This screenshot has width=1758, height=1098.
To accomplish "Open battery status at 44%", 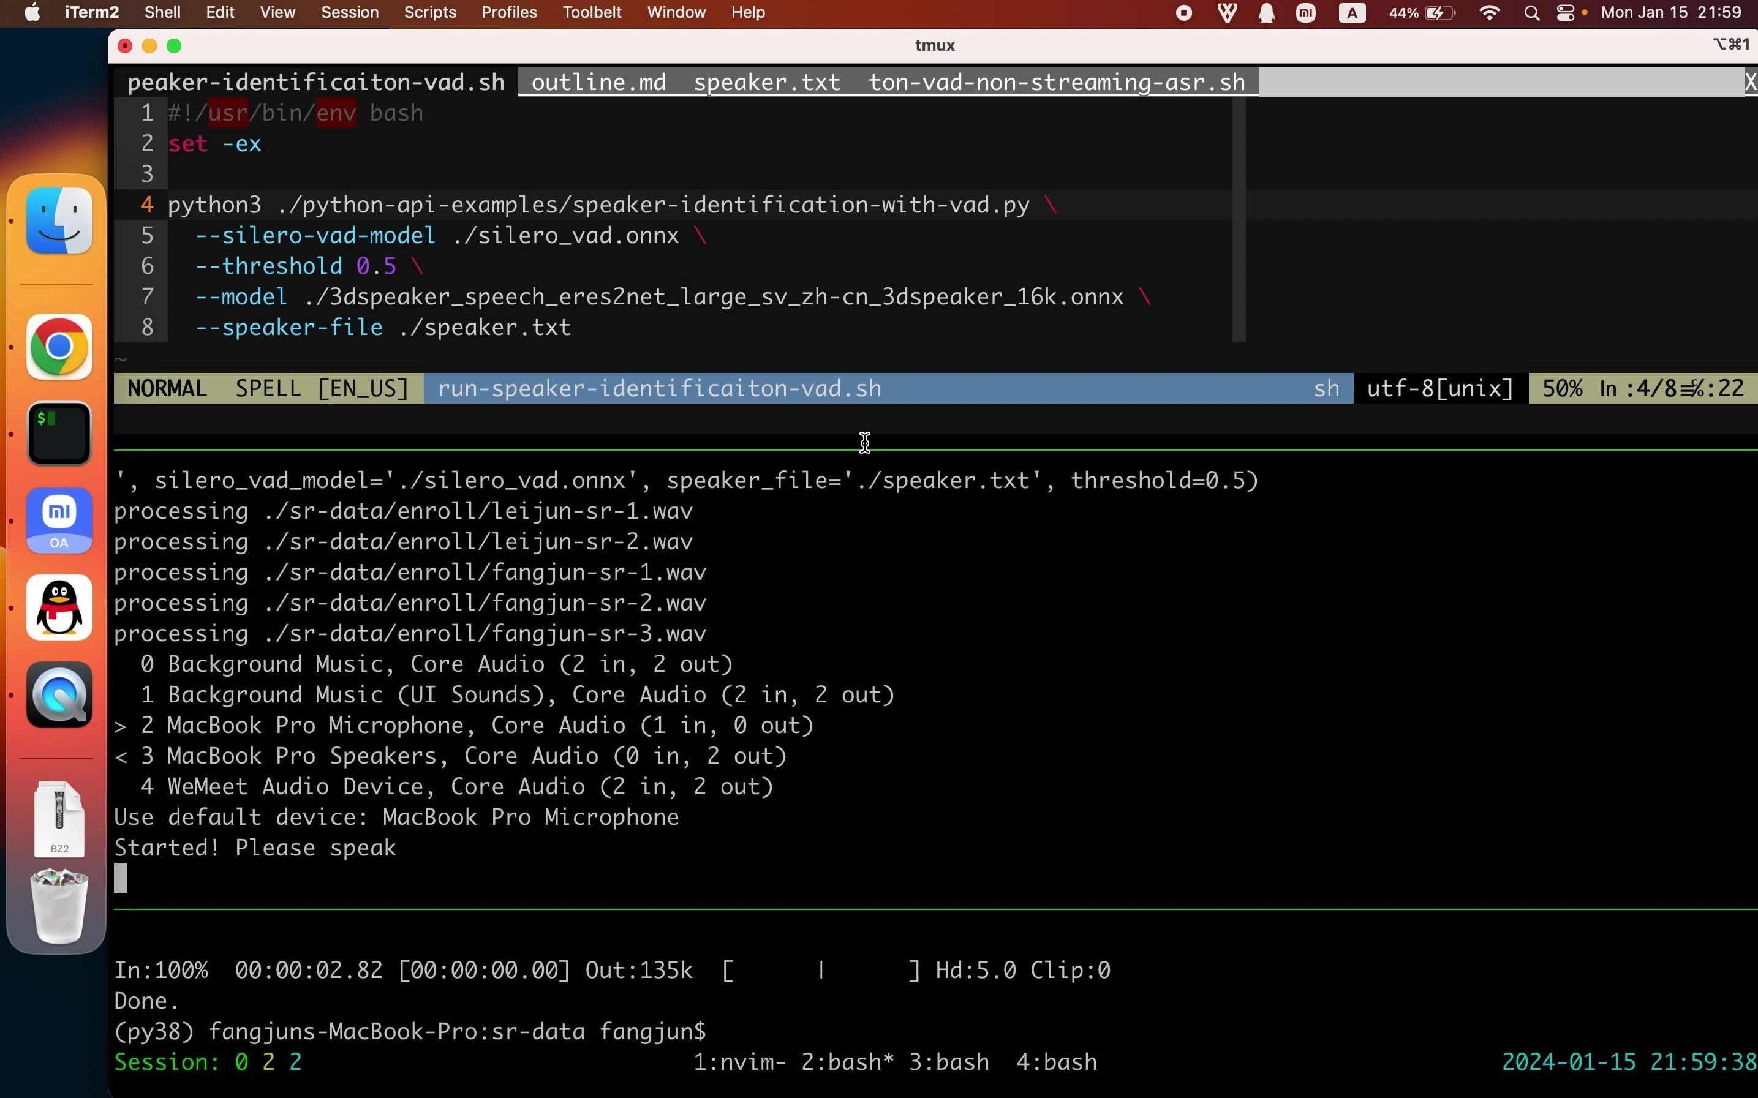I will [x=1421, y=12].
